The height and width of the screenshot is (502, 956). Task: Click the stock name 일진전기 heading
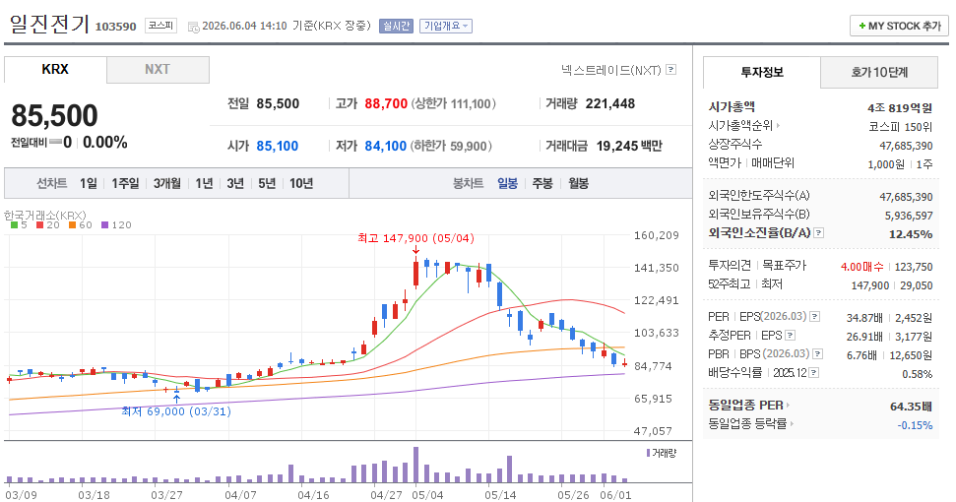pyautogui.click(x=49, y=25)
